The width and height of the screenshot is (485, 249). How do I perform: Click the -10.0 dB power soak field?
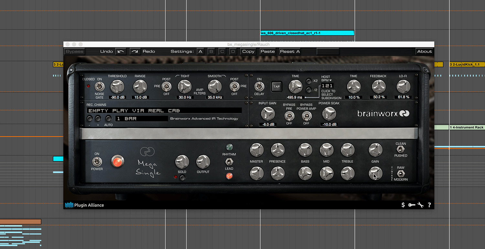pyautogui.click(x=329, y=124)
